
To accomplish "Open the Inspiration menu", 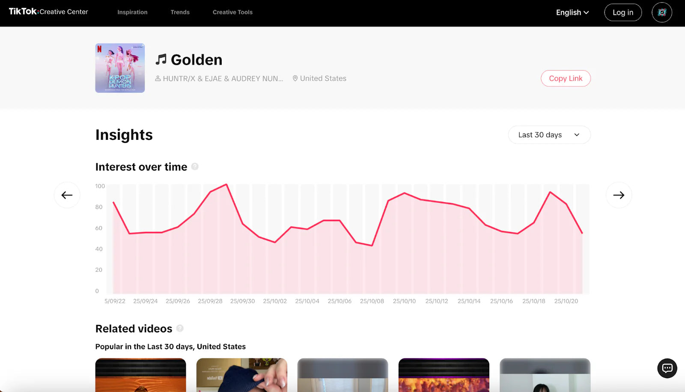I will pos(132,12).
